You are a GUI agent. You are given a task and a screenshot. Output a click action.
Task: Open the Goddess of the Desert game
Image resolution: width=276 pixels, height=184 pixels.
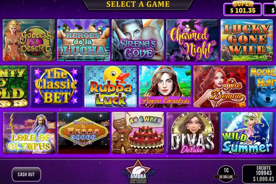[x=29, y=40]
